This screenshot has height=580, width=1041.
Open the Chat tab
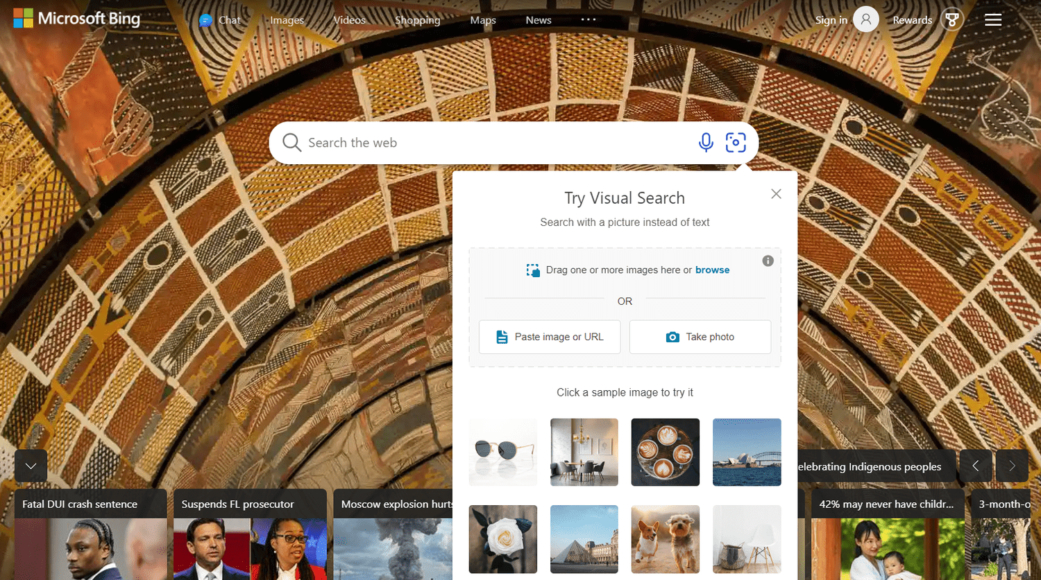tap(220, 20)
